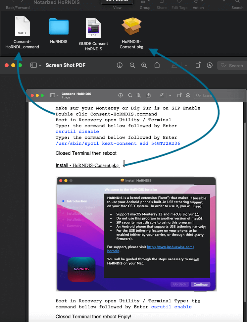Screen dimensions: 247x322
Task: Expand sidebar view options chevron in Screen Shot PDF
Action: click(x=40, y=66)
